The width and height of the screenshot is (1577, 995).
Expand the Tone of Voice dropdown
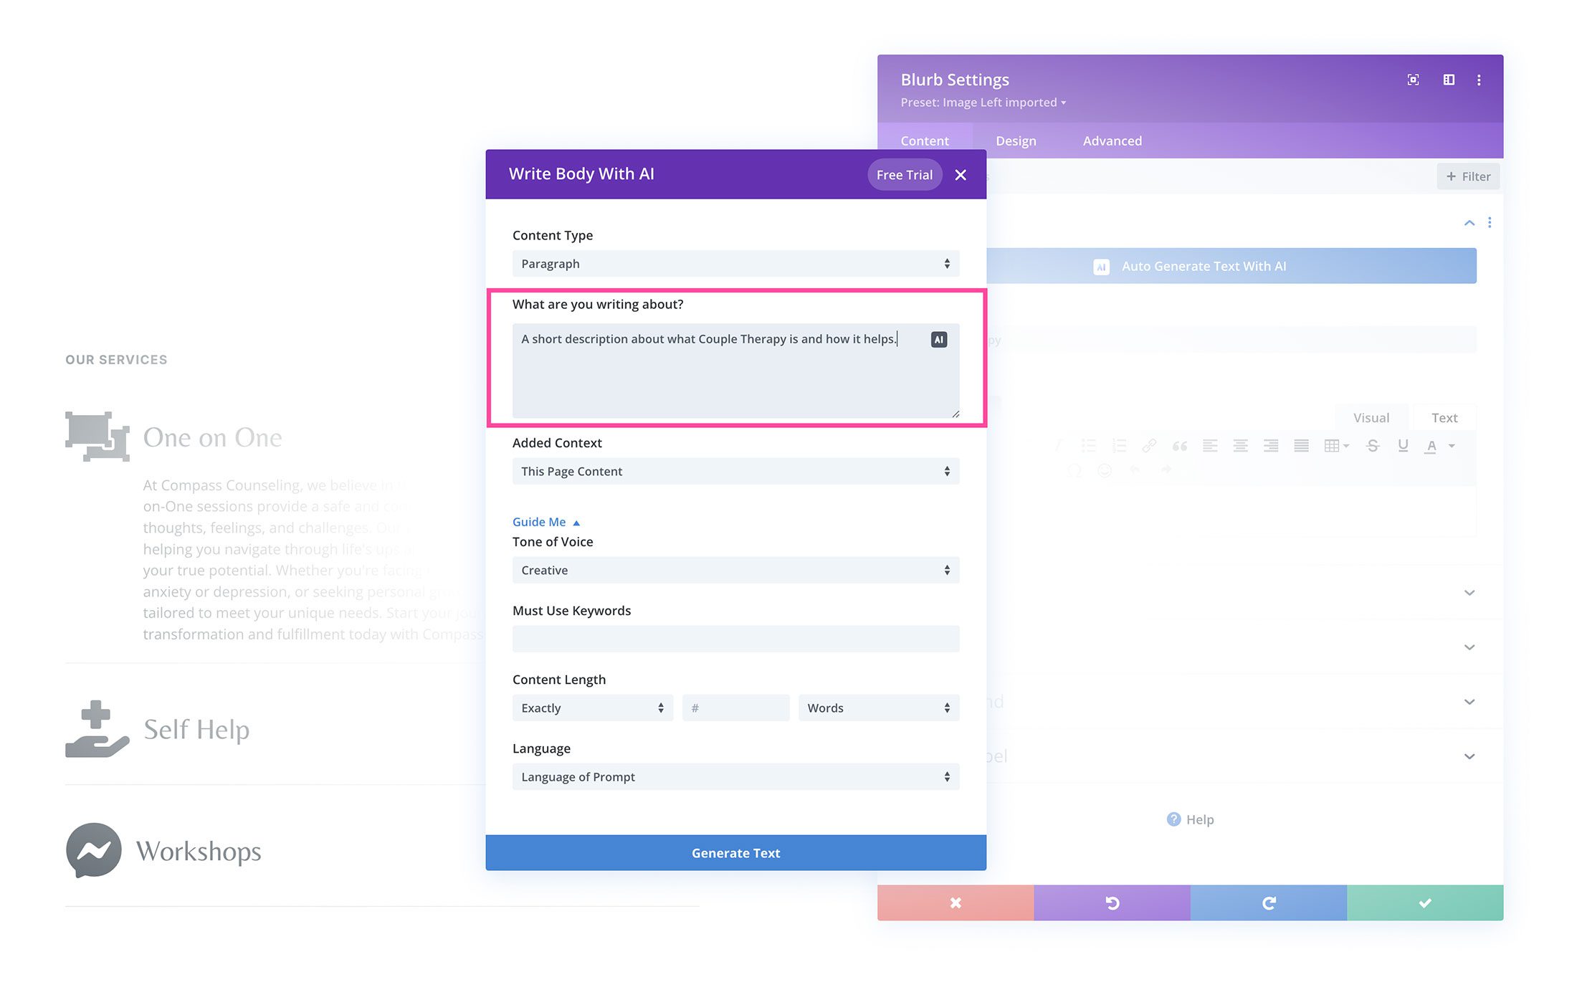735,570
